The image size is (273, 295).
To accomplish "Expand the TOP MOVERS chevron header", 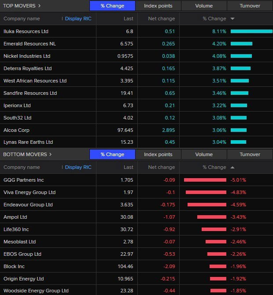I will [x=22, y=6].
